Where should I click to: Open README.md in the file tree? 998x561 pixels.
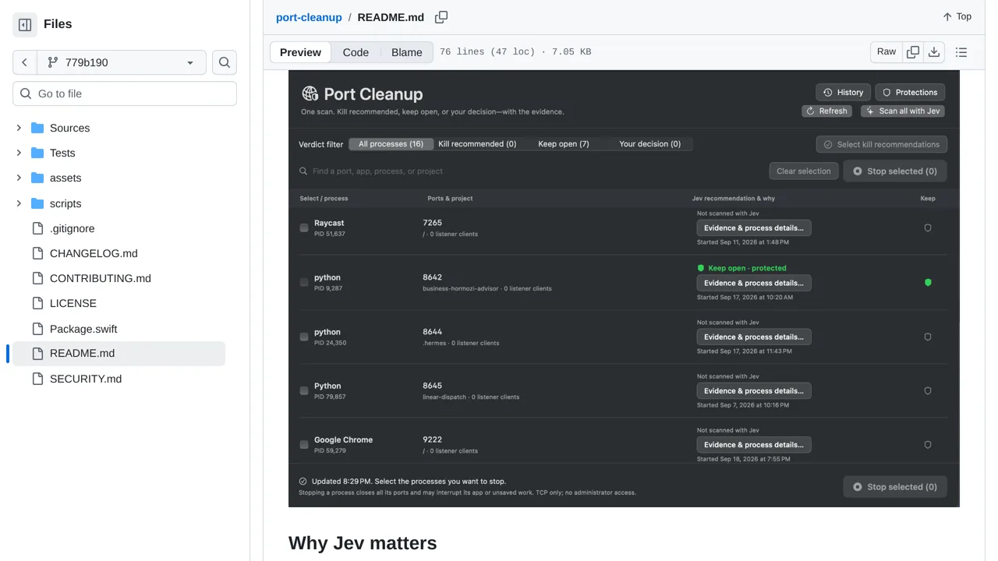[119, 354]
